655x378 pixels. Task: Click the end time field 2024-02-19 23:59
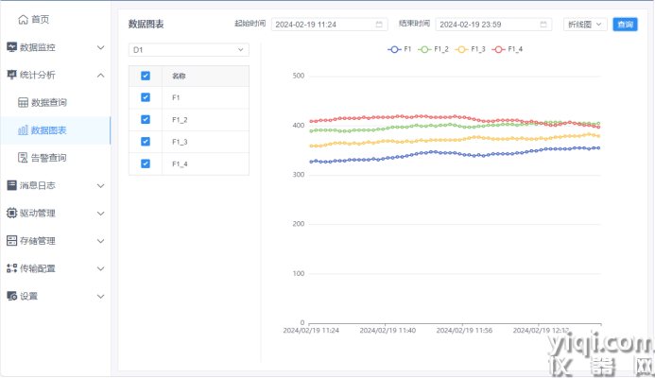pos(493,25)
